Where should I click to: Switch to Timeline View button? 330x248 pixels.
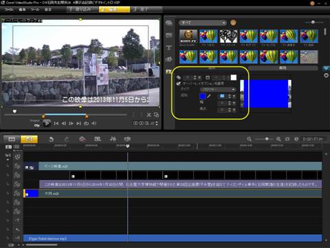point(29,139)
